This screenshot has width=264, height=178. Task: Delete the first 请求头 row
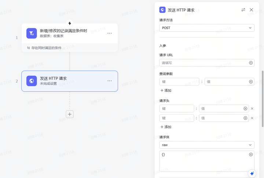[252, 109]
